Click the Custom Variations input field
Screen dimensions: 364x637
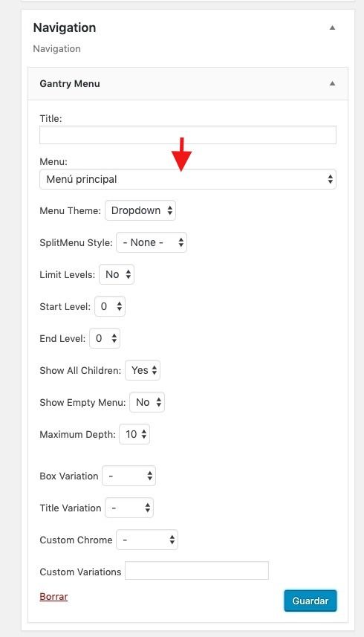click(x=197, y=571)
